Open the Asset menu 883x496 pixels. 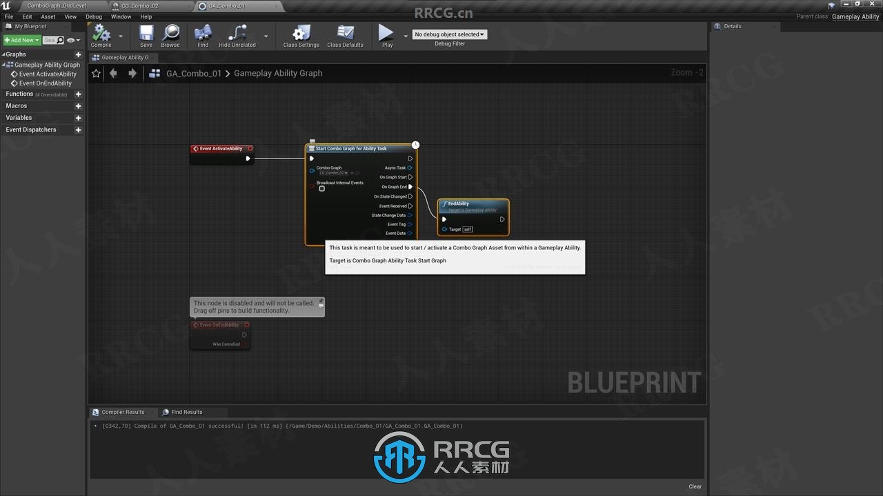point(48,17)
